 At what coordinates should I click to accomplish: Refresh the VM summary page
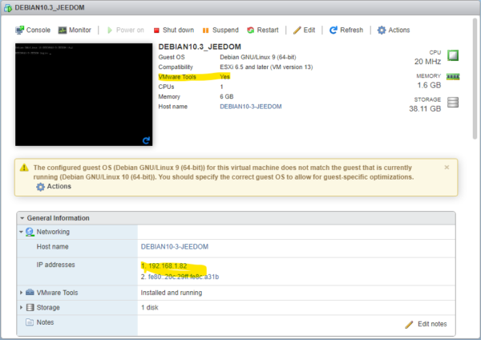[x=346, y=30]
